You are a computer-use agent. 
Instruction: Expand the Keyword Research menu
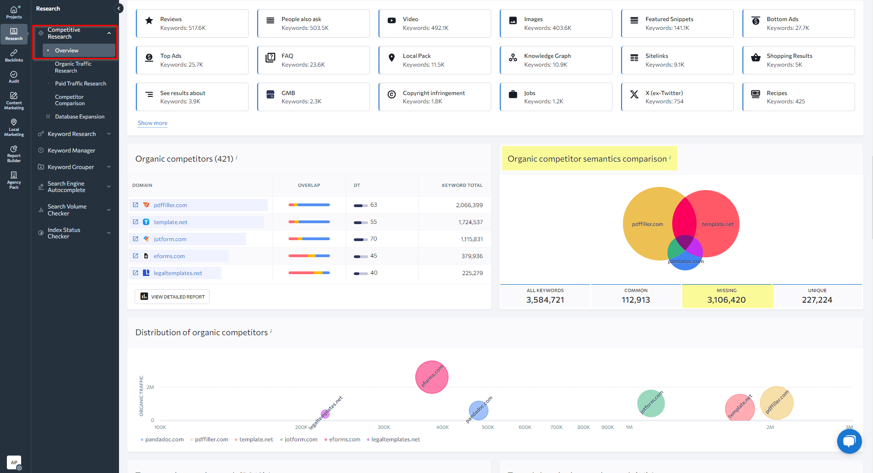[x=109, y=134]
